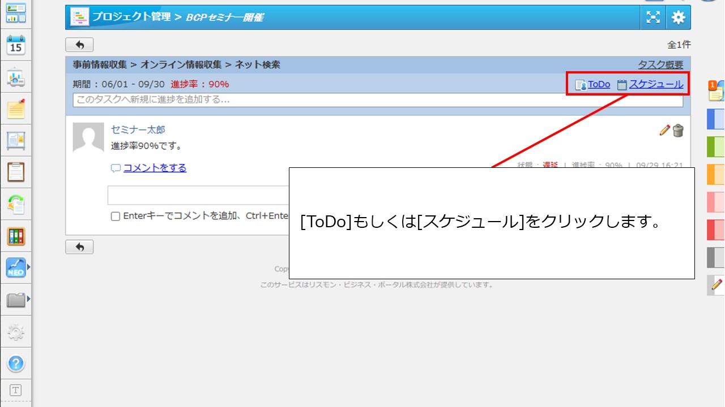Open the presentation projector icon in sidebar

(x=16, y=77)
